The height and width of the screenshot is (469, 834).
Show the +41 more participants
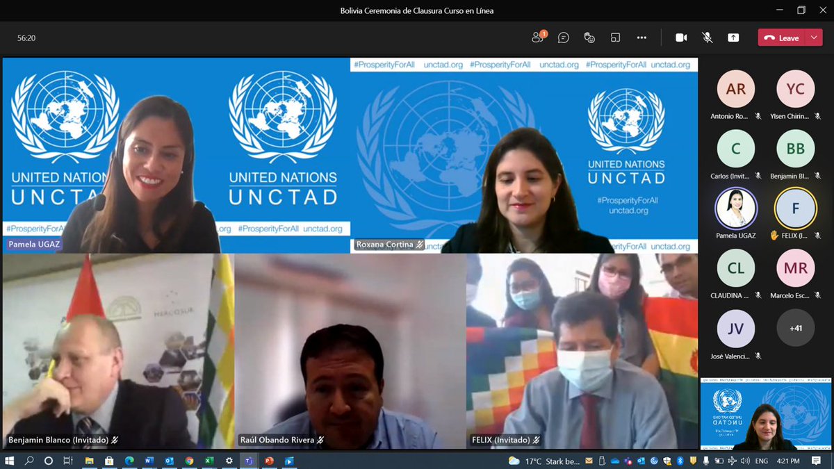pos(796,328)
